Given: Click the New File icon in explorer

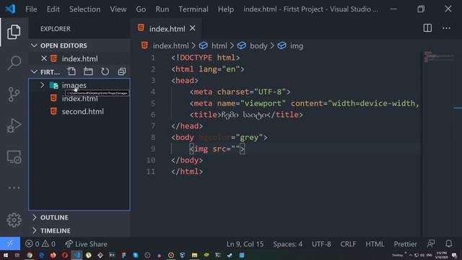Looking at the screenshot, I should tap(71, 71).
